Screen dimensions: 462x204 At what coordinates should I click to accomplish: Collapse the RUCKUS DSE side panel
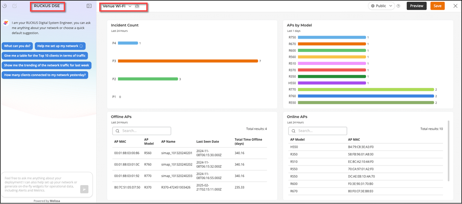(89, 6)
